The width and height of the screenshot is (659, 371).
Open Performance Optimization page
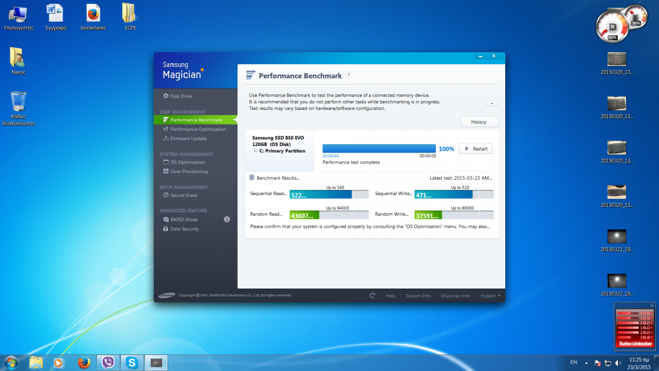pos(194,129)
